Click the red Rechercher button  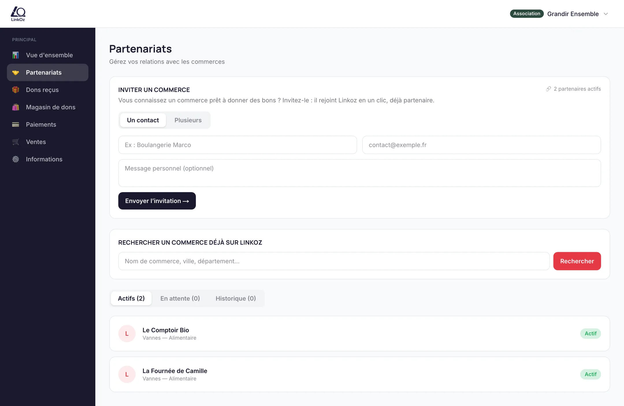pyautogui.click(x=577, y=261)
